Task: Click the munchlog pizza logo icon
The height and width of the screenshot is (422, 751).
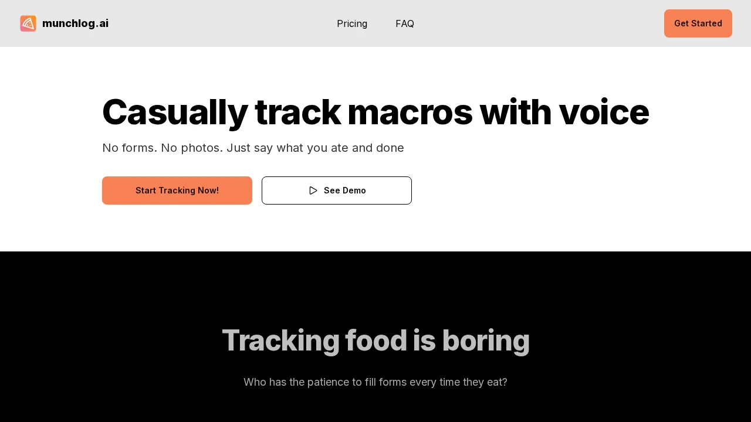Action: click(x=28, y=23)
